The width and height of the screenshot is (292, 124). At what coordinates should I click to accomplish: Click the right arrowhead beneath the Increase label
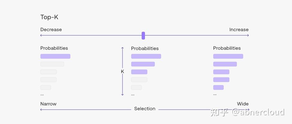pos(248,35)
